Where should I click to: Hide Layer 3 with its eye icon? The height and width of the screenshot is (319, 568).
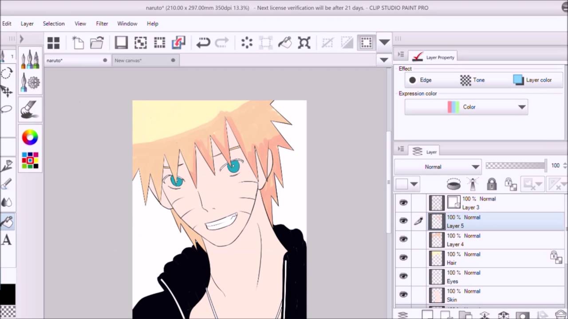pos(403,202)
